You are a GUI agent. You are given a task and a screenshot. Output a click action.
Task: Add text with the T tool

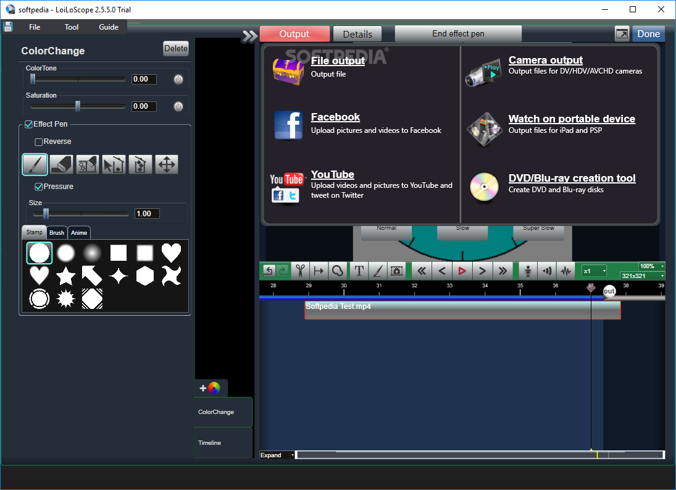(359, 271)
